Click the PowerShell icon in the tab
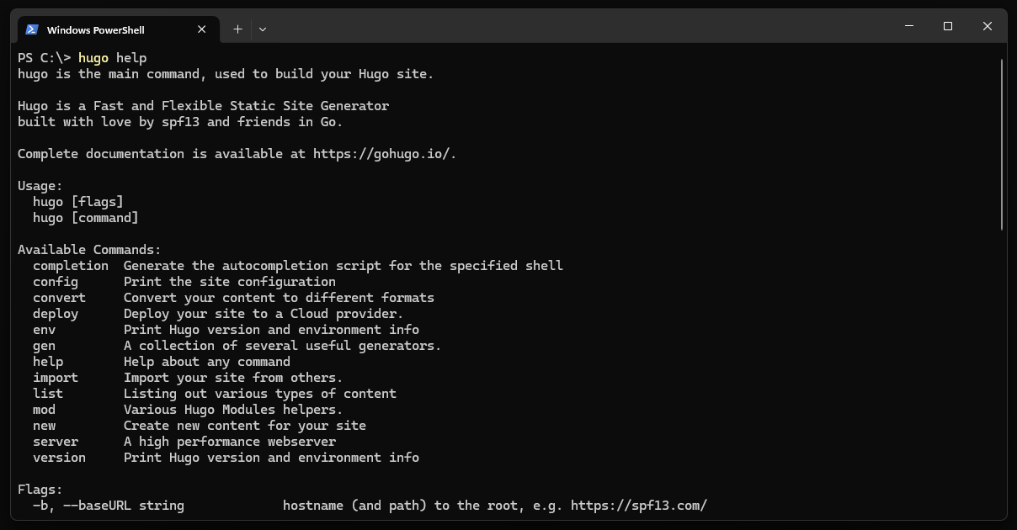 click(32, 29)
